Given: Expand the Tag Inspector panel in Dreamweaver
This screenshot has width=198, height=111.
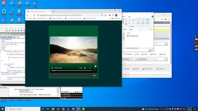Looking at the screenshot, I should (67, 96).
